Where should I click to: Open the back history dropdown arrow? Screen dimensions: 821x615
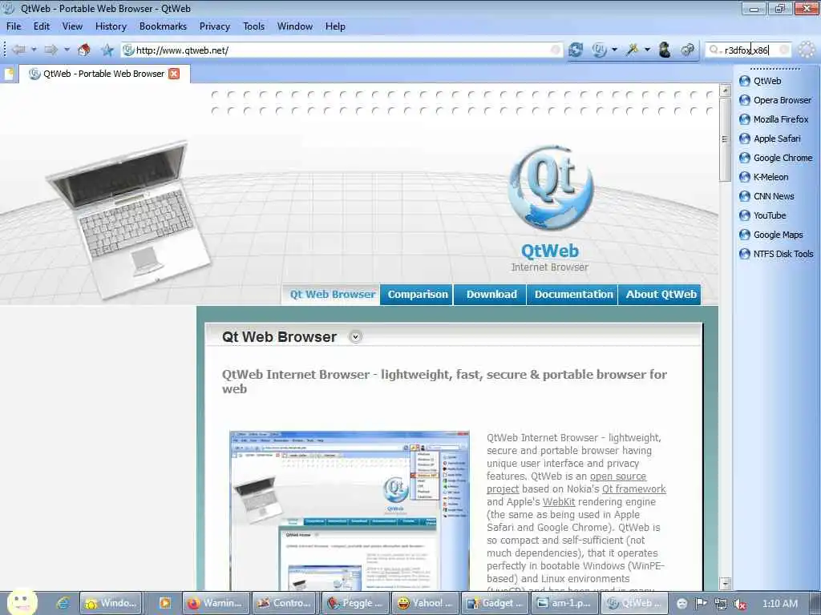34,50
